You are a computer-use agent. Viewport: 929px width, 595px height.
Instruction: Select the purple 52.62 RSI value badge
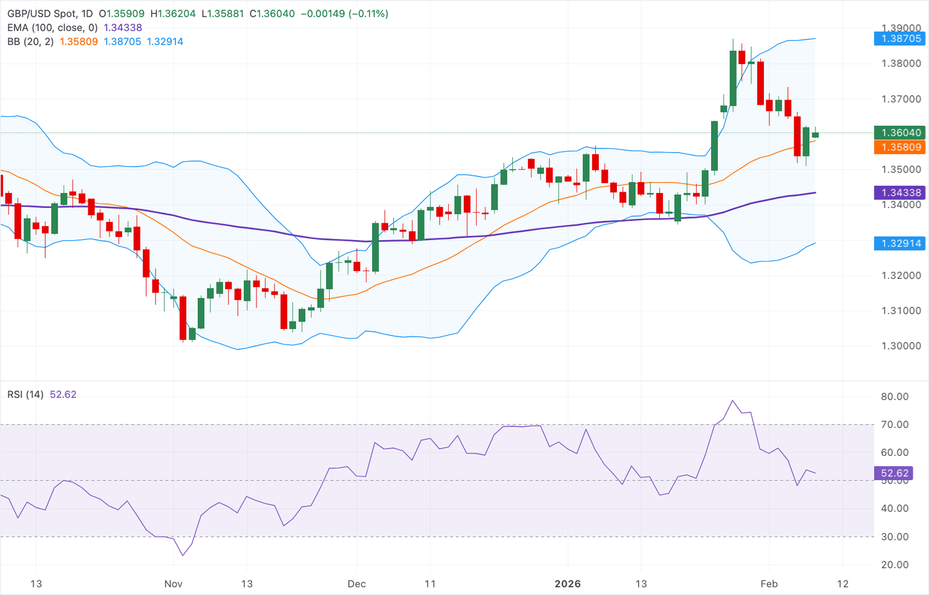tap(893, 473)
